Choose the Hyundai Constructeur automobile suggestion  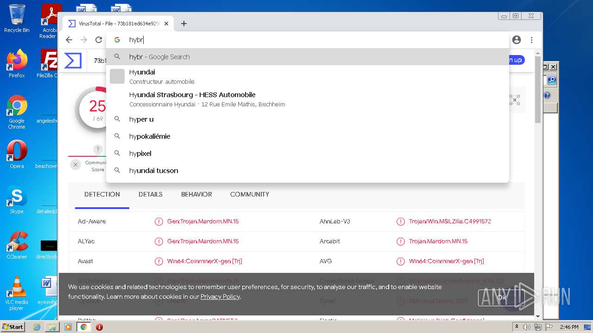(x=308, y=76)
